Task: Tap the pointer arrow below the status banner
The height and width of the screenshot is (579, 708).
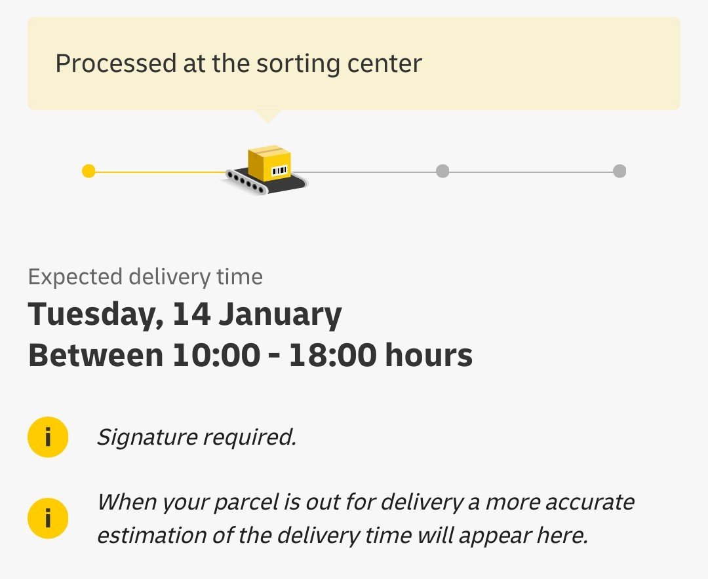Action: pyautogui.click(x=267, y=116)
